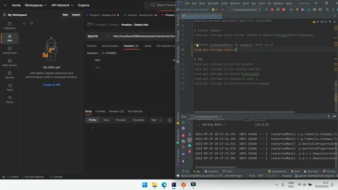Open Environments in Postman sidebar
This screenshot has width=338, height=190.
point(10,50)
